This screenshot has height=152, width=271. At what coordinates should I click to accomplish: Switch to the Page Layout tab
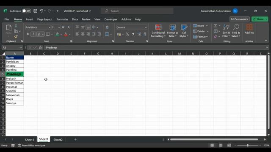(45, 19)
